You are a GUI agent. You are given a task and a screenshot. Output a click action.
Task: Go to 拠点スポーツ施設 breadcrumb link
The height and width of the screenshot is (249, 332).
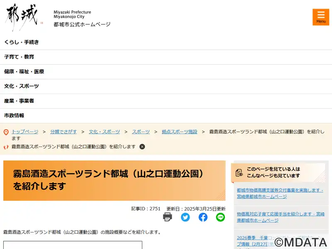click(x=180, y=132)
